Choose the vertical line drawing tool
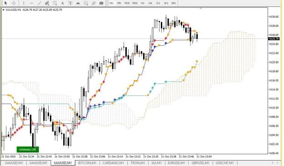Viewport: 284px width, 166px height. point(24,3)
